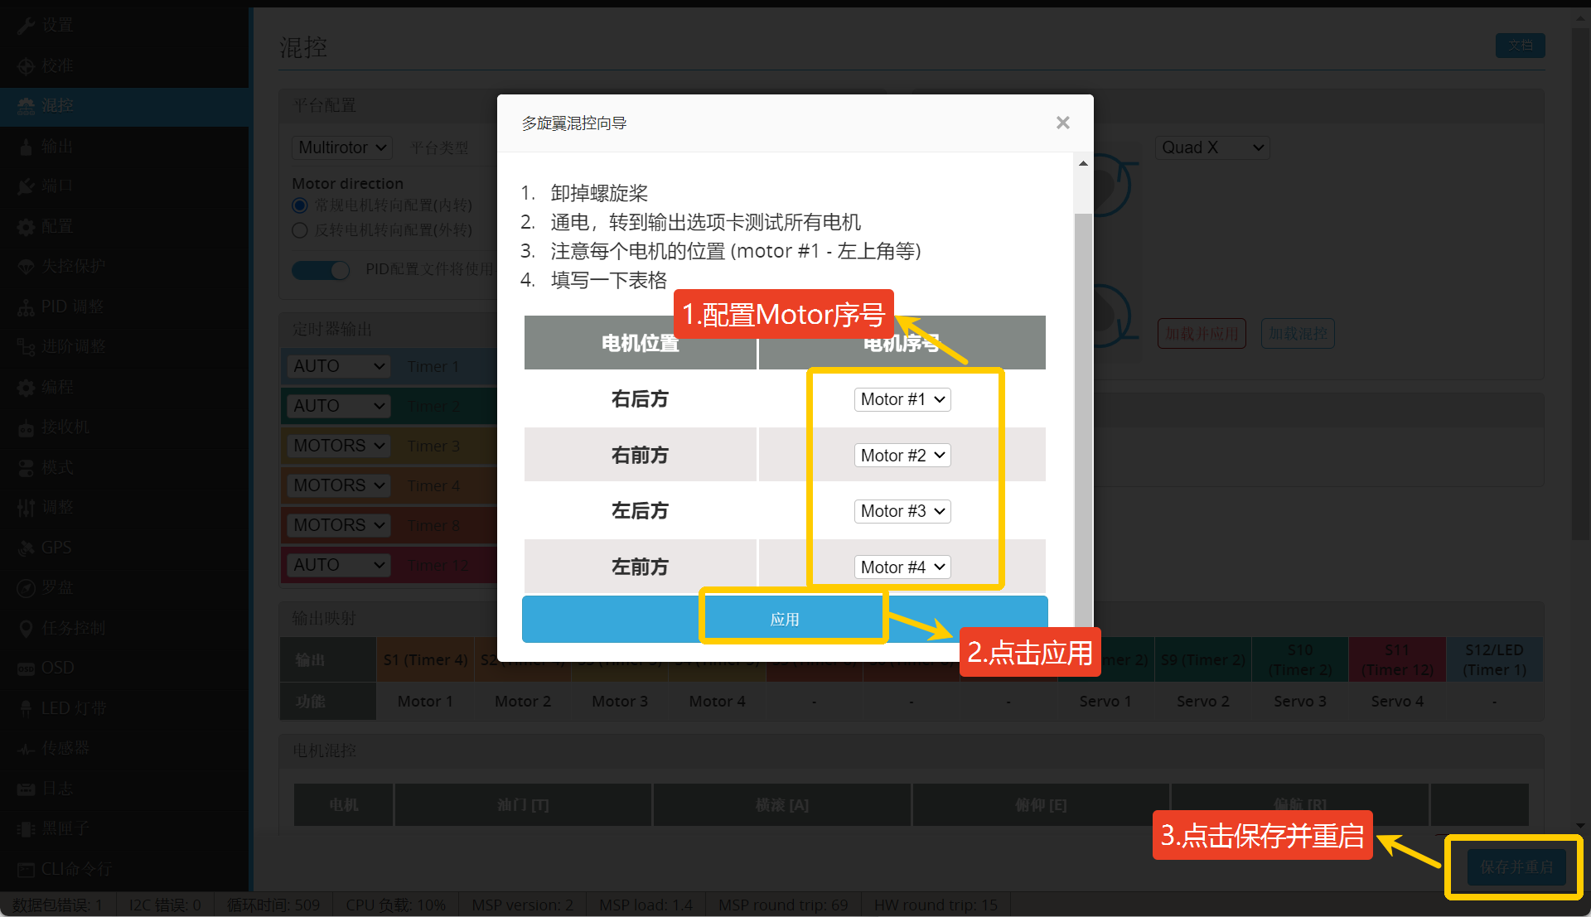Open the OSD tab icon

click(x=26, y=668)
